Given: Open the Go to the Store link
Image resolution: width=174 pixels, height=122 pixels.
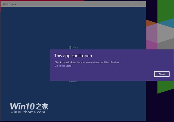Looking at the screenshot, I should [x=63, y=66].
